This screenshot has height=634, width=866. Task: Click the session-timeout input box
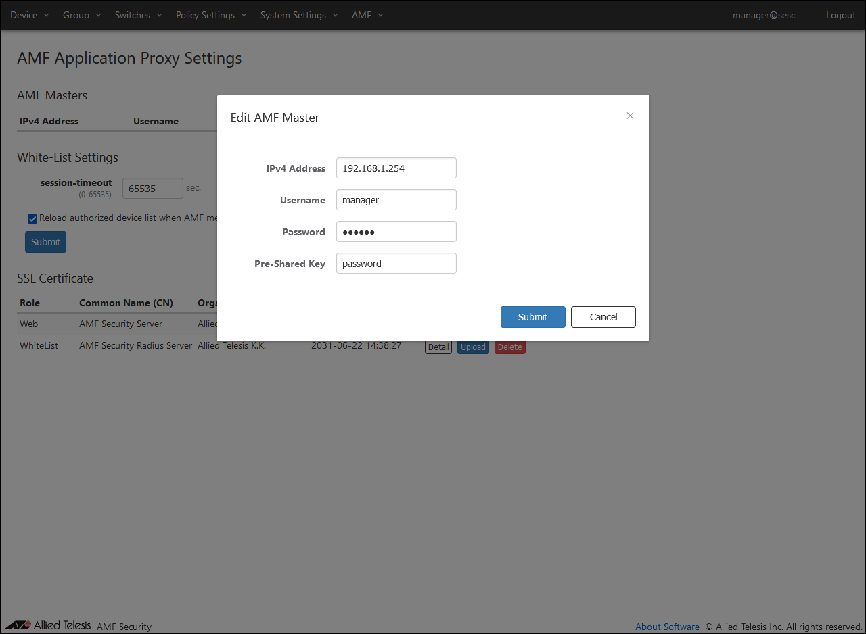[x=152, y=189]
